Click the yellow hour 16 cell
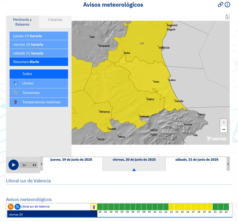Image resolution: width=238 pixels, height=222 pixels. click(x=188, y=207)
